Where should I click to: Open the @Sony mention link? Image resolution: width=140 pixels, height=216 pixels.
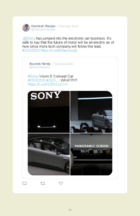click(x=29, y=38)
